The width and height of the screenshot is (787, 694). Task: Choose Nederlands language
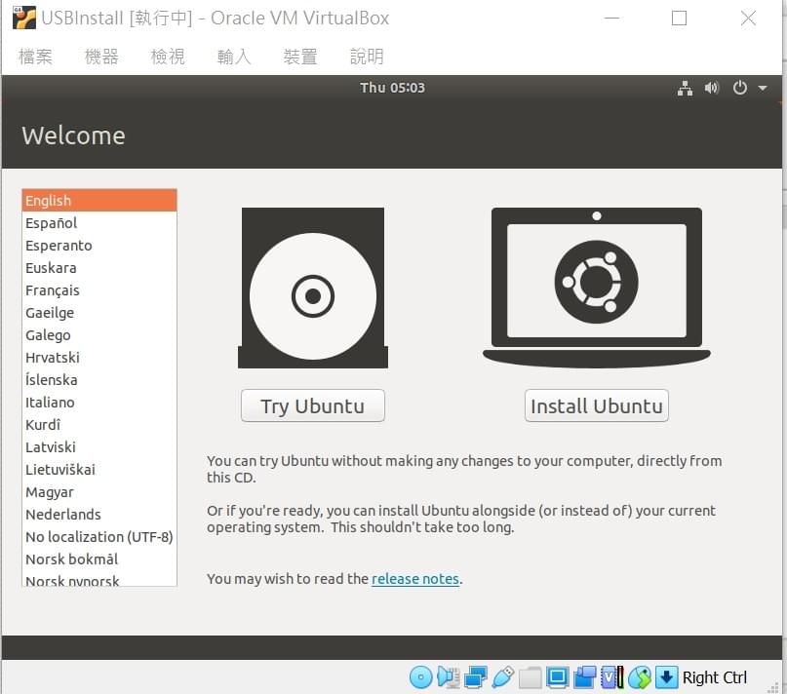[x=99, y=515]
